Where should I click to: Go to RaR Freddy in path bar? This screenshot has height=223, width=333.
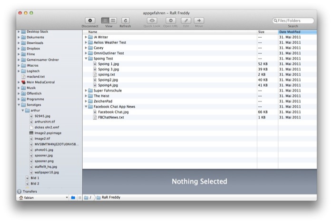[106, 197]
